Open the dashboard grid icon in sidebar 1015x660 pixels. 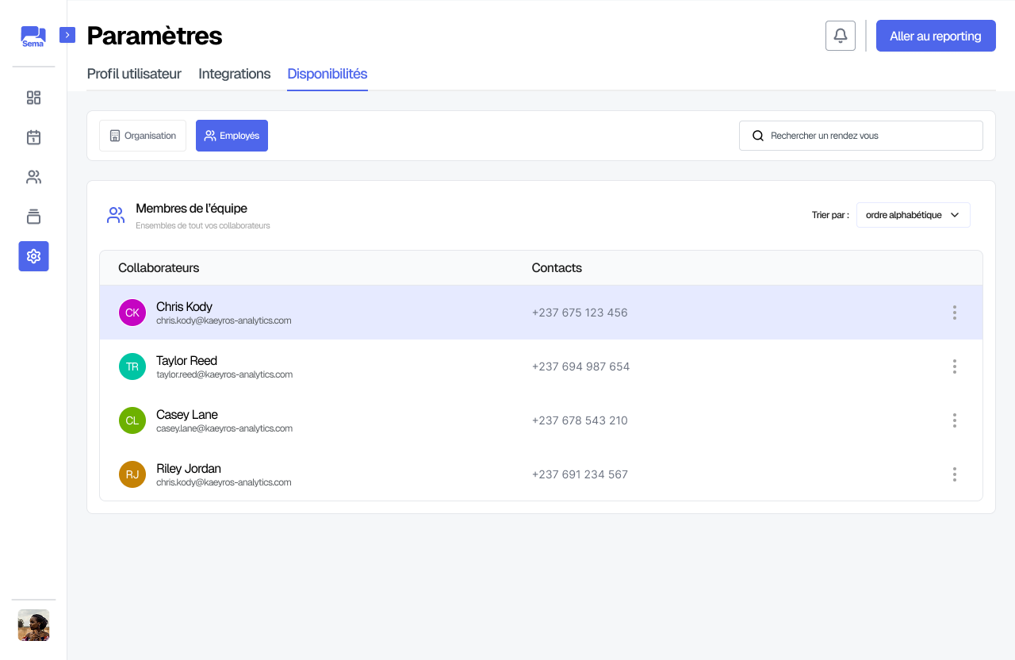pyautogui.click(x=33, y=98)
